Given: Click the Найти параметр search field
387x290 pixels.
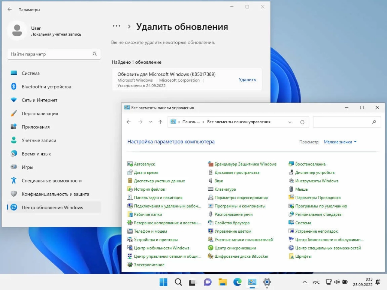Looking at the screenshot, I should [x=54, y=54].
